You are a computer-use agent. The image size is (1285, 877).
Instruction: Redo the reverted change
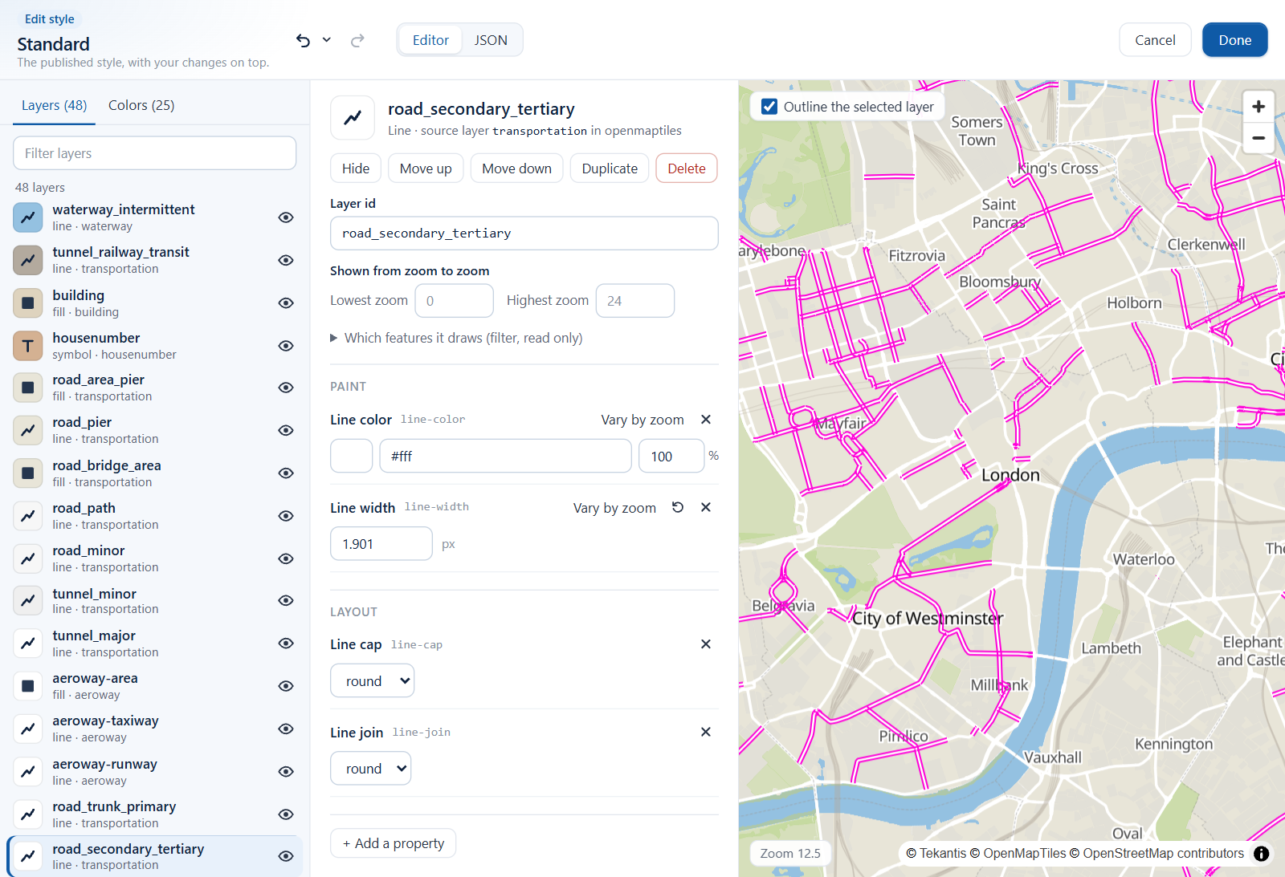click(x=357, y=40)
